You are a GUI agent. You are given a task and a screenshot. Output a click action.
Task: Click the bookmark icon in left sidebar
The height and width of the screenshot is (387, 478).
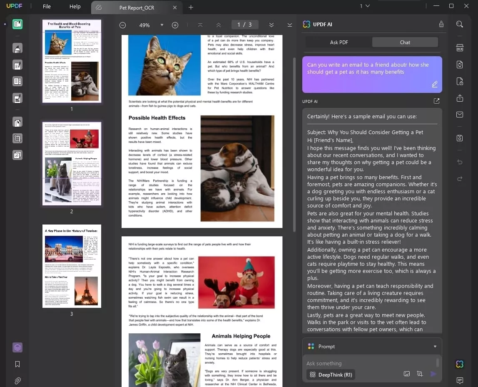17,364
